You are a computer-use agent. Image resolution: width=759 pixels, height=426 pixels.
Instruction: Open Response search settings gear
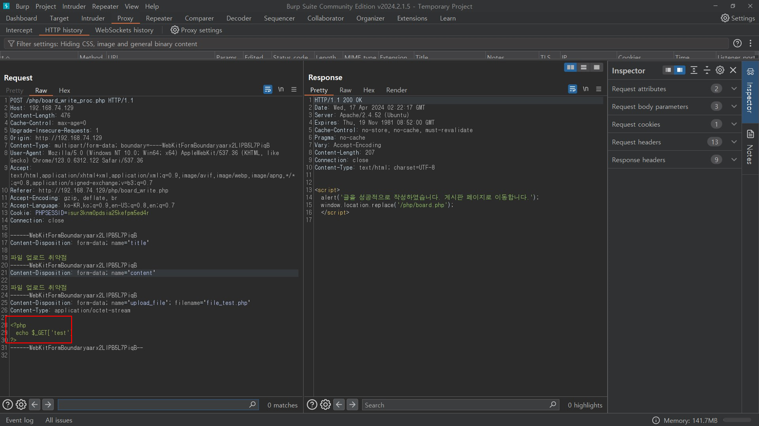325,405
